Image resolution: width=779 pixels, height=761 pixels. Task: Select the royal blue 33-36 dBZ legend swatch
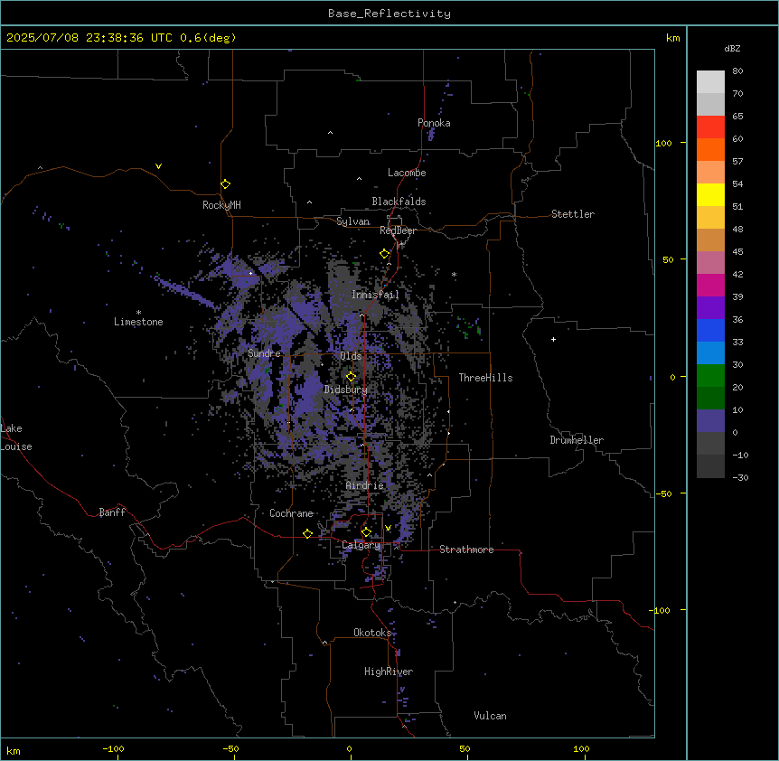pyautogui.click(x=710, y=330)
